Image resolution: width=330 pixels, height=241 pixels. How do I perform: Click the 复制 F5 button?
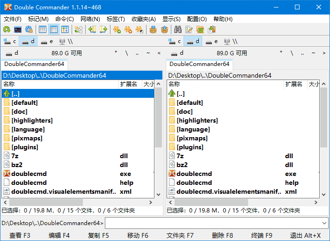click(98, 235)
